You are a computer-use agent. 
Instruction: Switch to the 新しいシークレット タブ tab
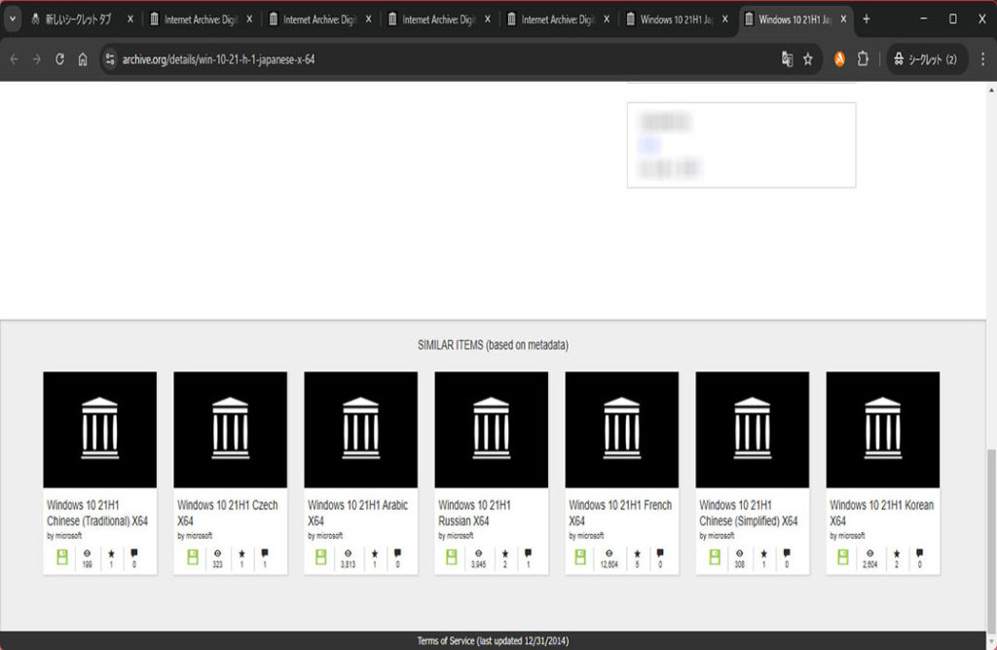click(78, 19)
